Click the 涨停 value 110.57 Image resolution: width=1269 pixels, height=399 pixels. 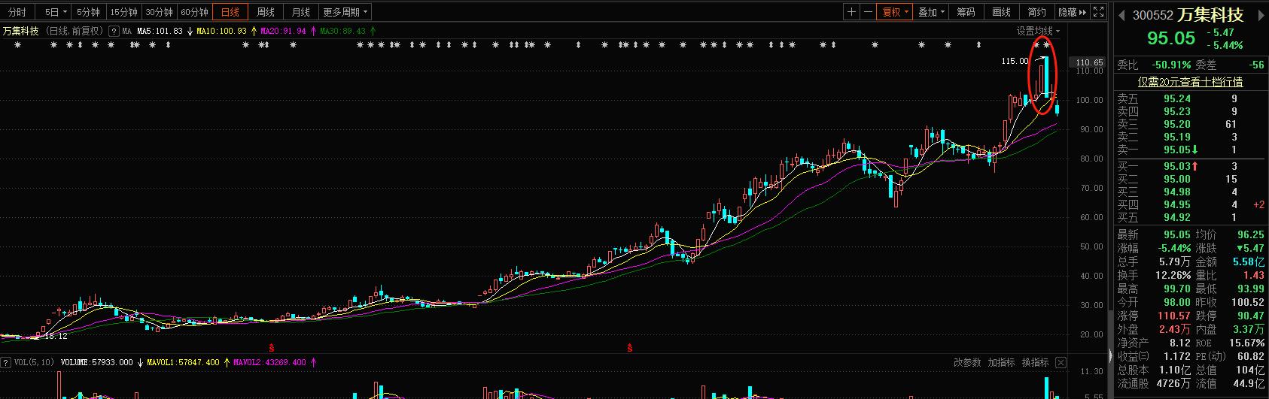click(1173, 316)
